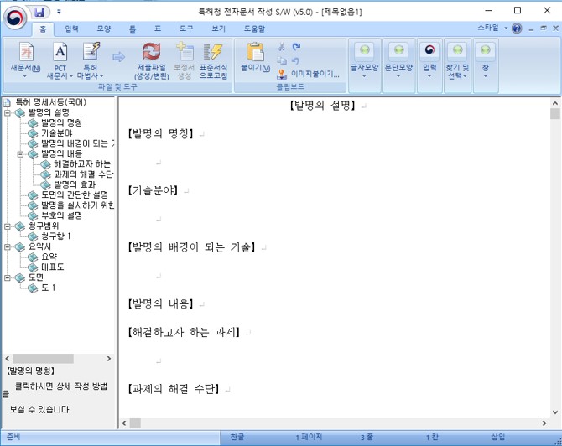Select the 특허 명세서등(국어) root node
The height and width of the screenshot is (446, 562).
[51, 102]
